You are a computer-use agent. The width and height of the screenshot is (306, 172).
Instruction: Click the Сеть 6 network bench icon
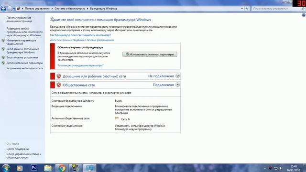click(117, 118)
